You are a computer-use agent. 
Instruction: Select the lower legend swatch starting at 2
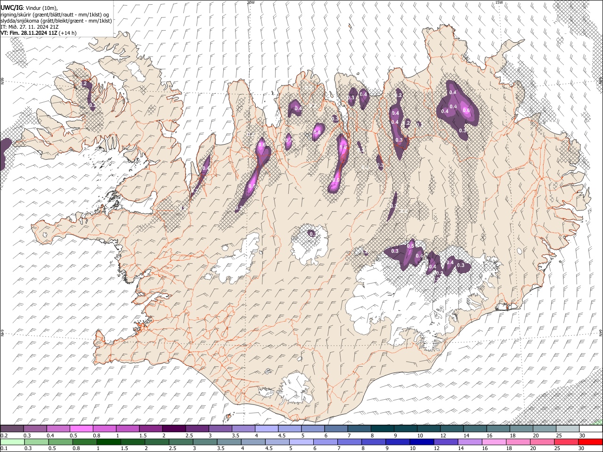click(157, 442)
